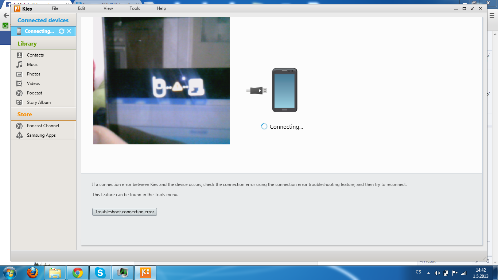Image resolution: width=498 pixels, height=280 pixels.
Task: Click the text 'This feature can be found in the Tools menu.'
Action: (135, 195)
